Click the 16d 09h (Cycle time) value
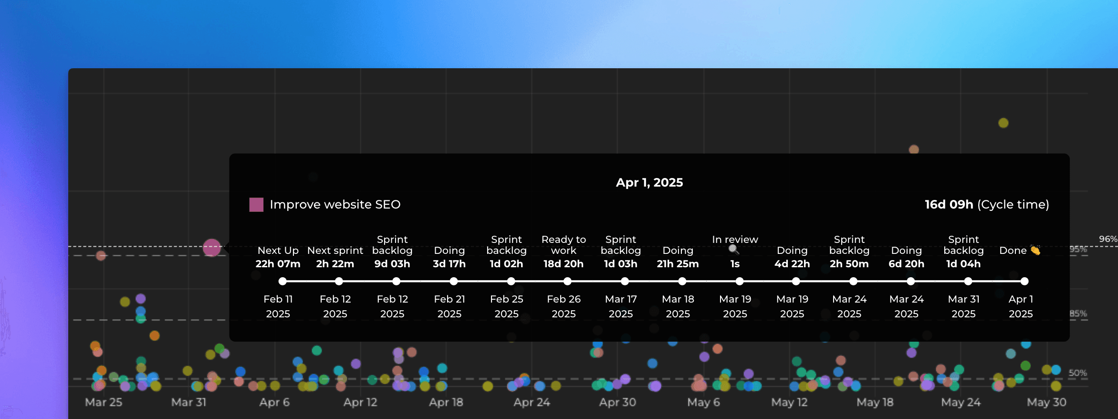This screenshot has height=419, width=1118. (987, 205)
